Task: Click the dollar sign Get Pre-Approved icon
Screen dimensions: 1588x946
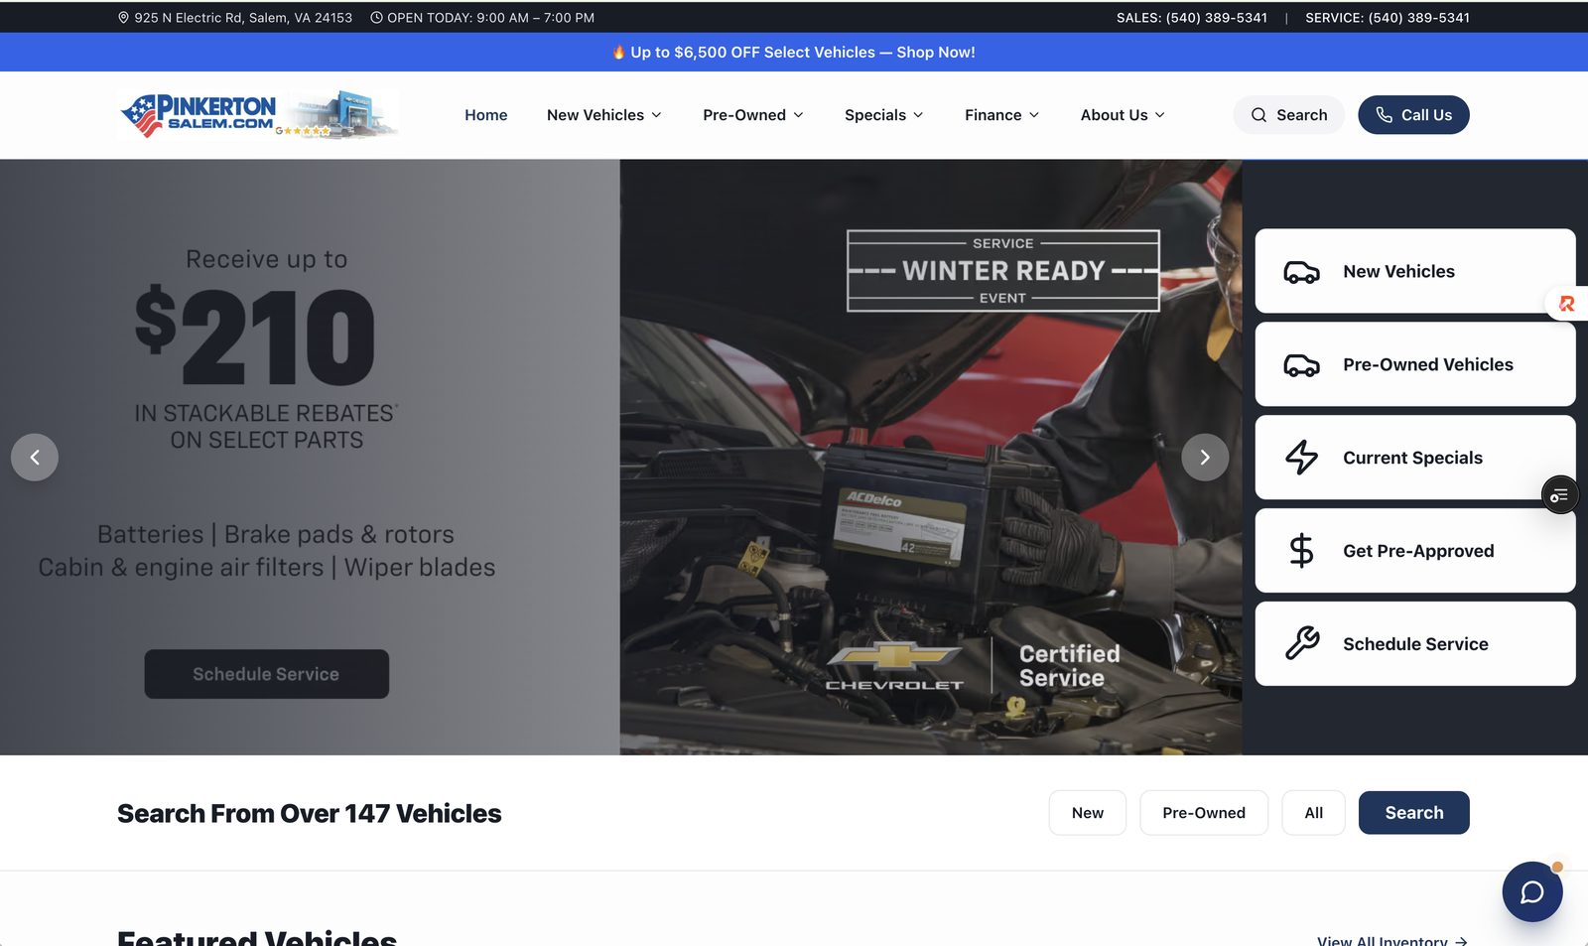Action: coord(1301,551)
